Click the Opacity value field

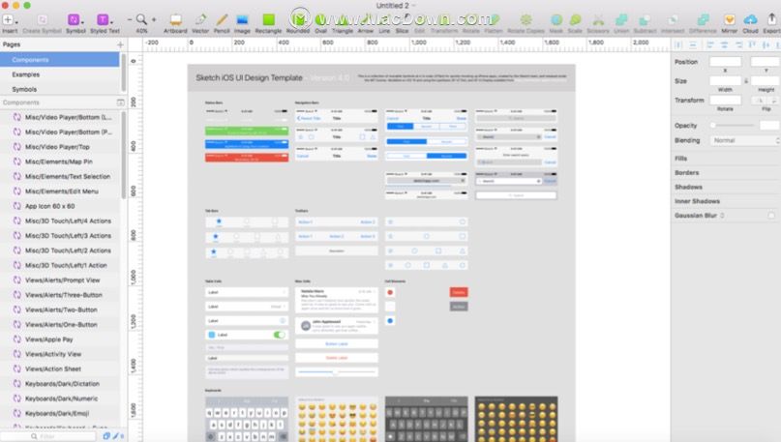point(769,126)
